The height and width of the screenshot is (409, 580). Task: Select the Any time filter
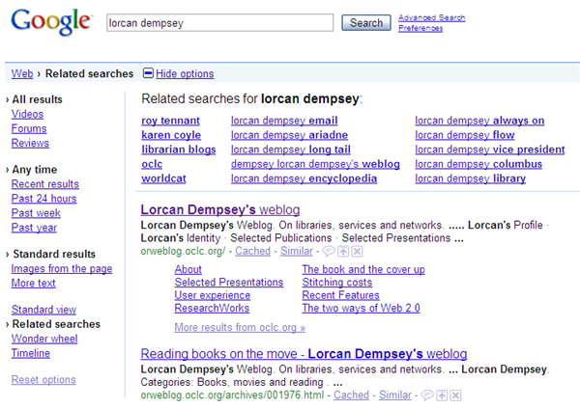pyautogui.click(x=35, y=170)
